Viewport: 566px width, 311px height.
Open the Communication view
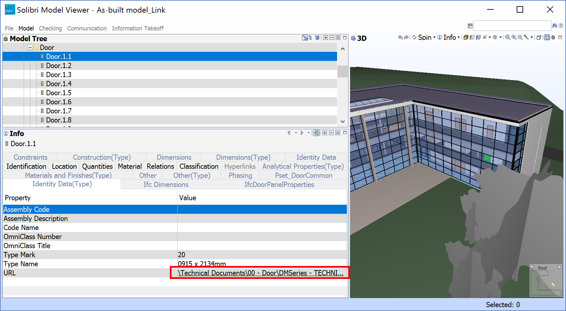(87, 29)
